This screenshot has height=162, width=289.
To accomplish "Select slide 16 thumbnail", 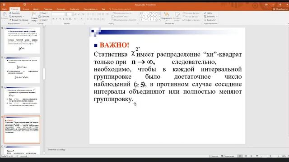I will click(x=22, y=40).
